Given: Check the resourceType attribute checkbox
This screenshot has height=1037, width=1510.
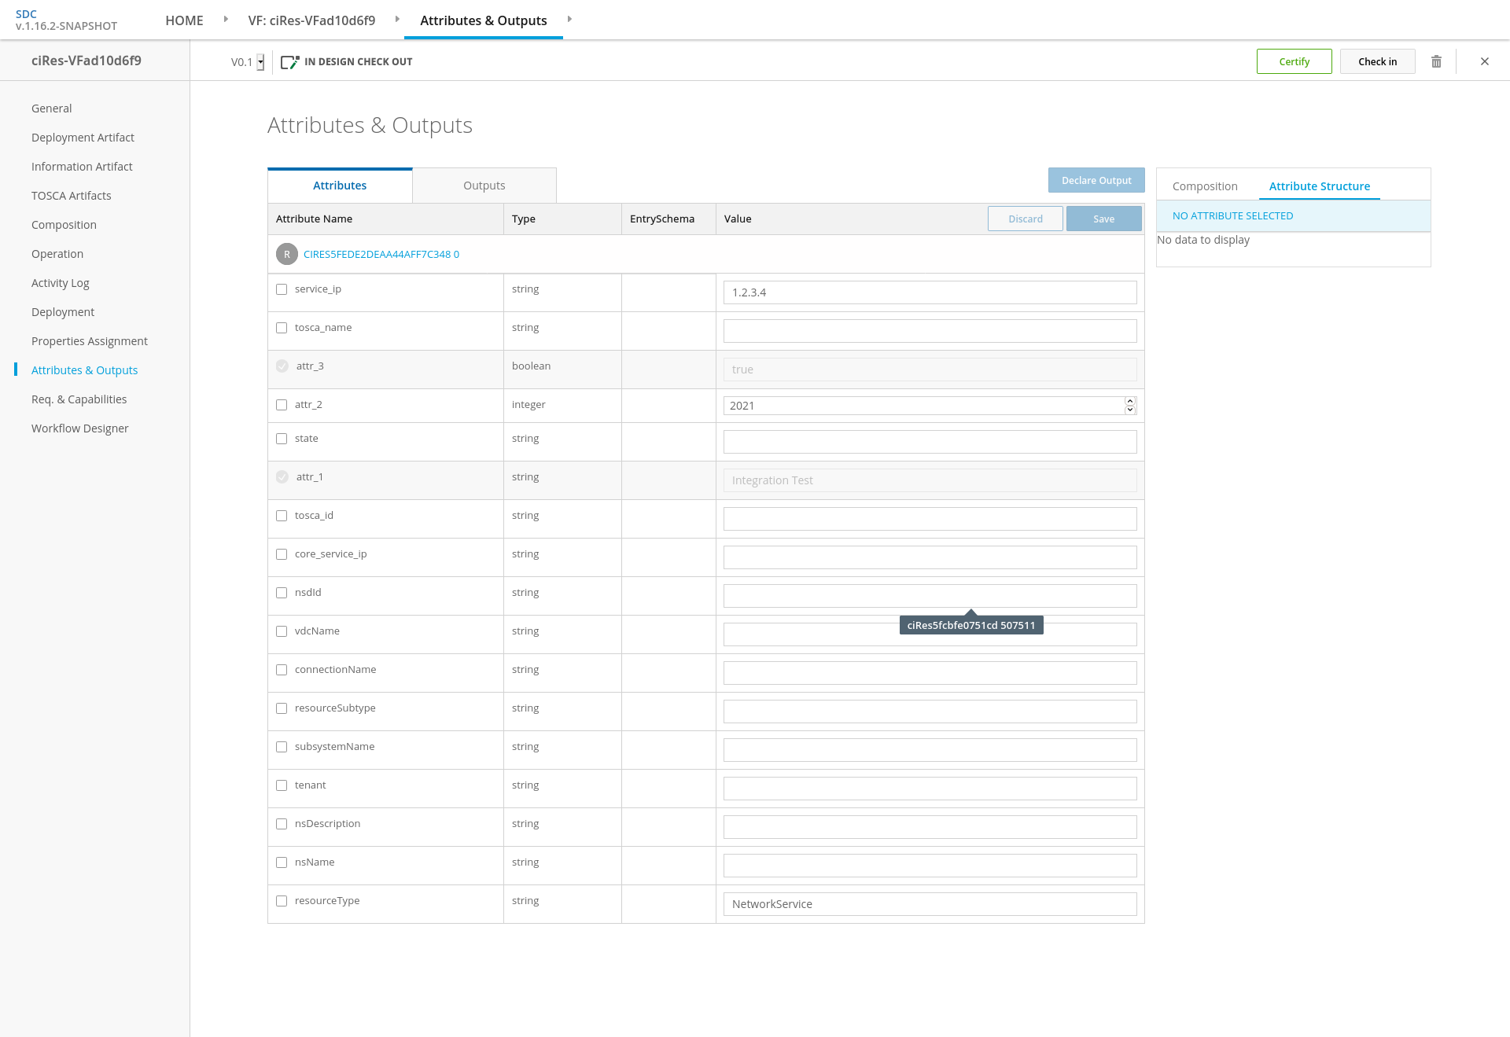Looking at the screenshot, I should [x=282, y=901].
